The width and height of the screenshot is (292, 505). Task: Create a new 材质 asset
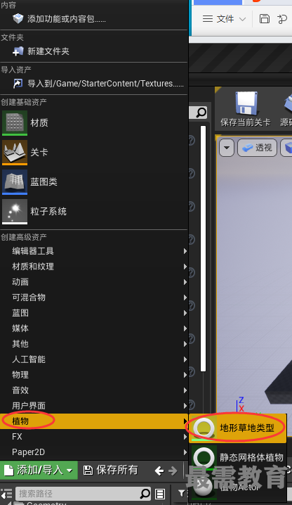[93, 122]
